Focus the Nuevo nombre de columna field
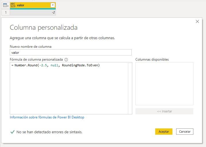The width and height of the screenshot is (206, 147). click(71, 52)
